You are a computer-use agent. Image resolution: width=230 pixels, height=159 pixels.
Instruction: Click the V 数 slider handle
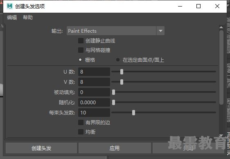[x=122, y=82]
